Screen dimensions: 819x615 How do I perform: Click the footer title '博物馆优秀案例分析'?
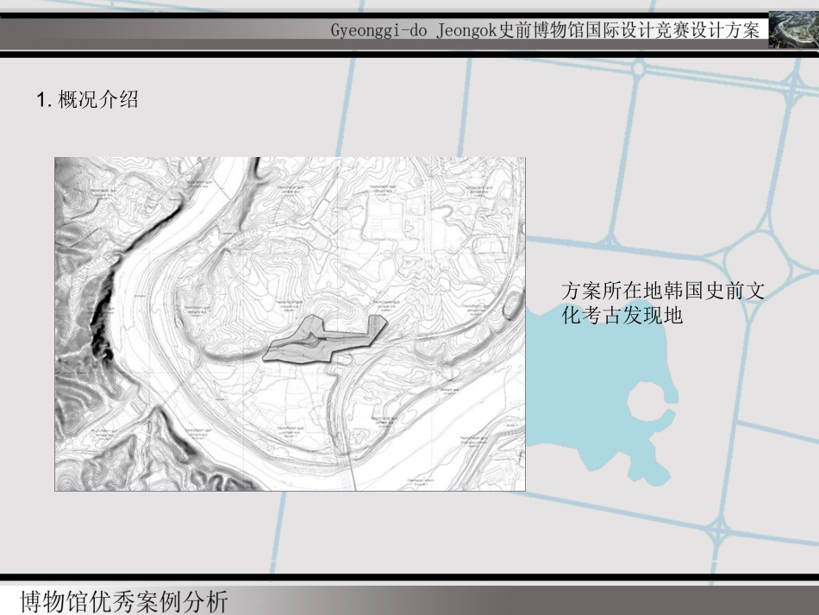click(x=124, y=601)
